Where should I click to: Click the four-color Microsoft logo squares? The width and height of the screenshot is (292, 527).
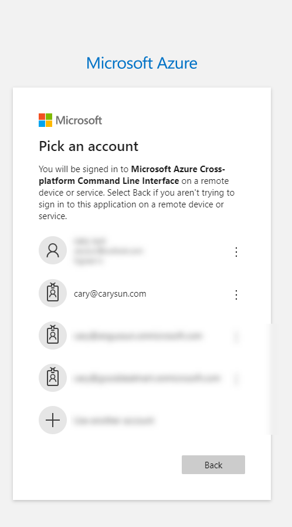[x=45, y=120]
